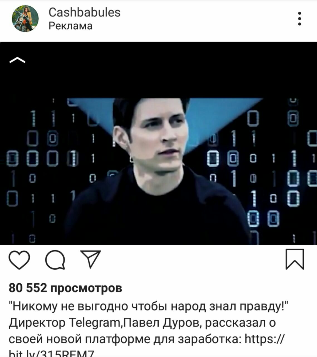Save the post with the bookmark icon
The width and height of the screenshot is (317, 357).
coord(295,259)
